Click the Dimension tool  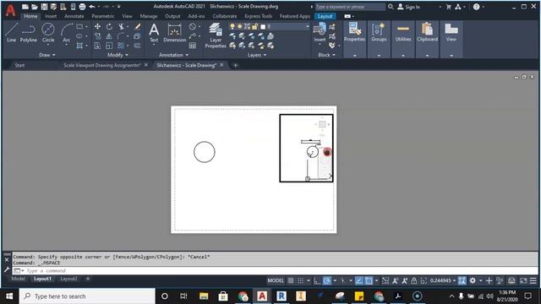coord(175,33)
